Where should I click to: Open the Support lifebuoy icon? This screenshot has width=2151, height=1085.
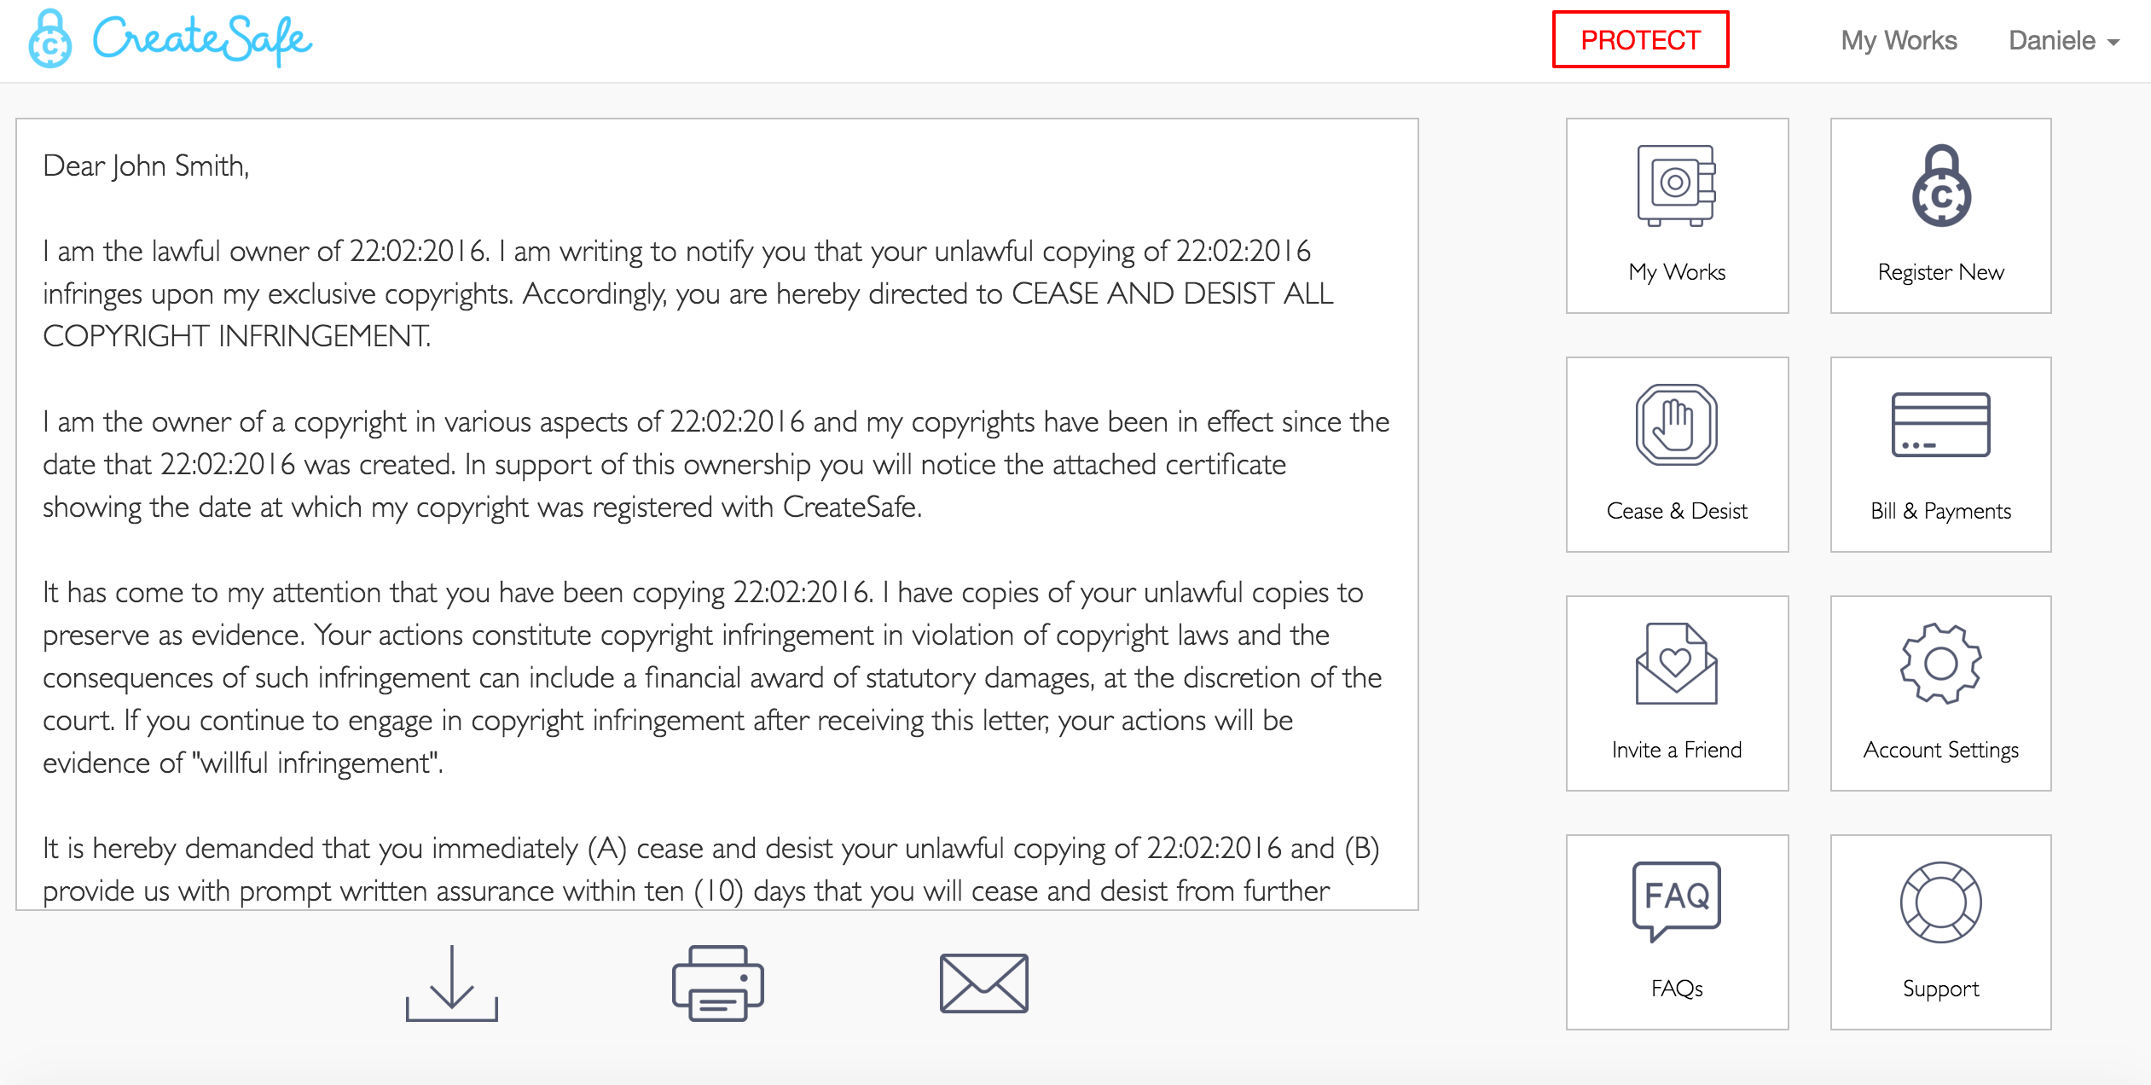(1941, 902)
